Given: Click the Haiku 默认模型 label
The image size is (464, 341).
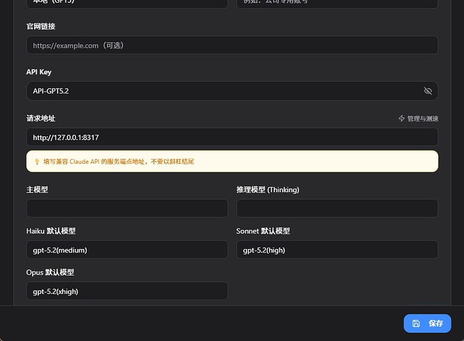Looking at the screenshot, I should click(x=51, y=231).
